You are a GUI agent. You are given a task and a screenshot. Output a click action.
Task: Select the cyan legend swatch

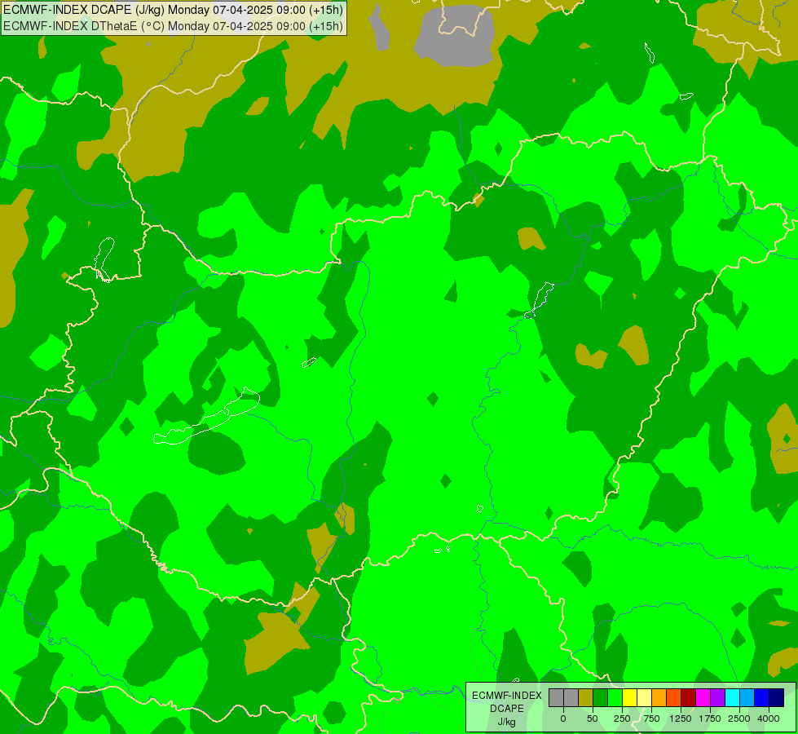click(x=733, y=698)
